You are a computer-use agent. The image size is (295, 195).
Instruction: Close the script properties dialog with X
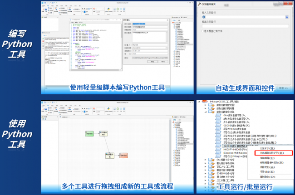pos(167,20)
